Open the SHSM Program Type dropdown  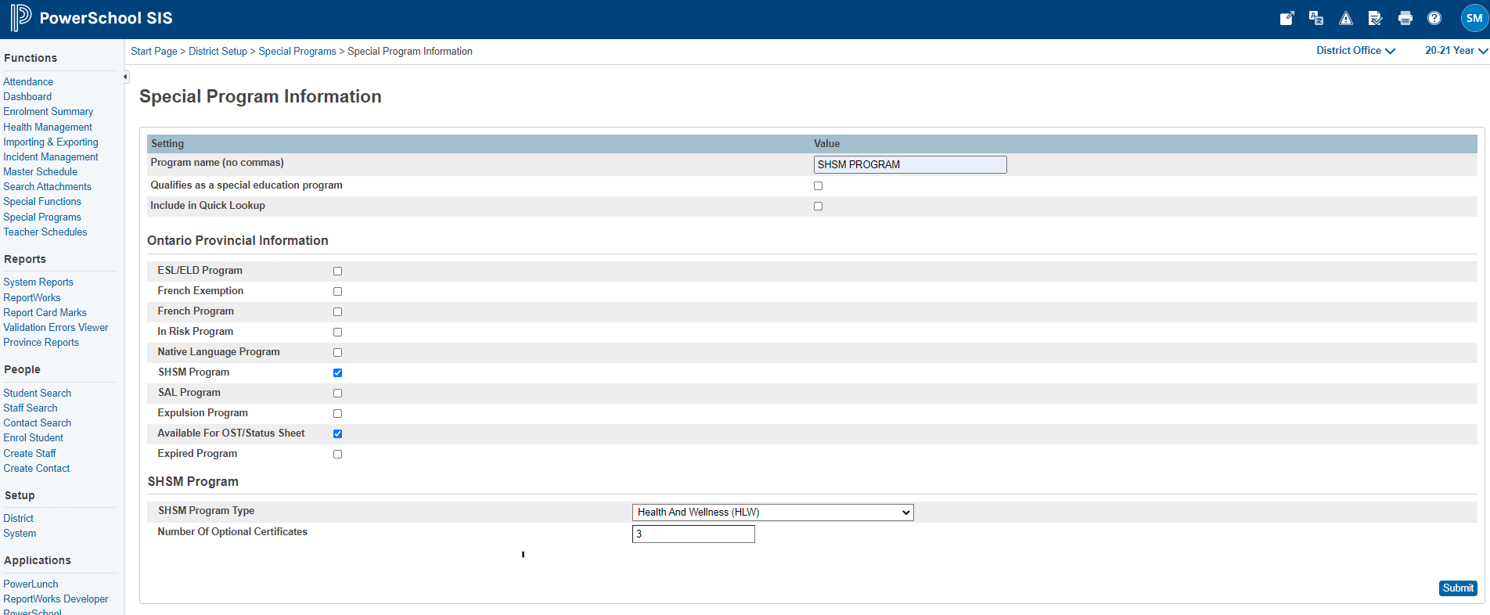coord(772,512)
